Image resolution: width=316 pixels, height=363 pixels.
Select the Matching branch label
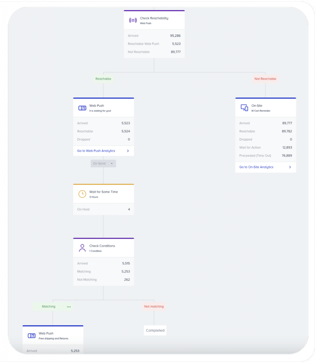click(x=49, y=307)
